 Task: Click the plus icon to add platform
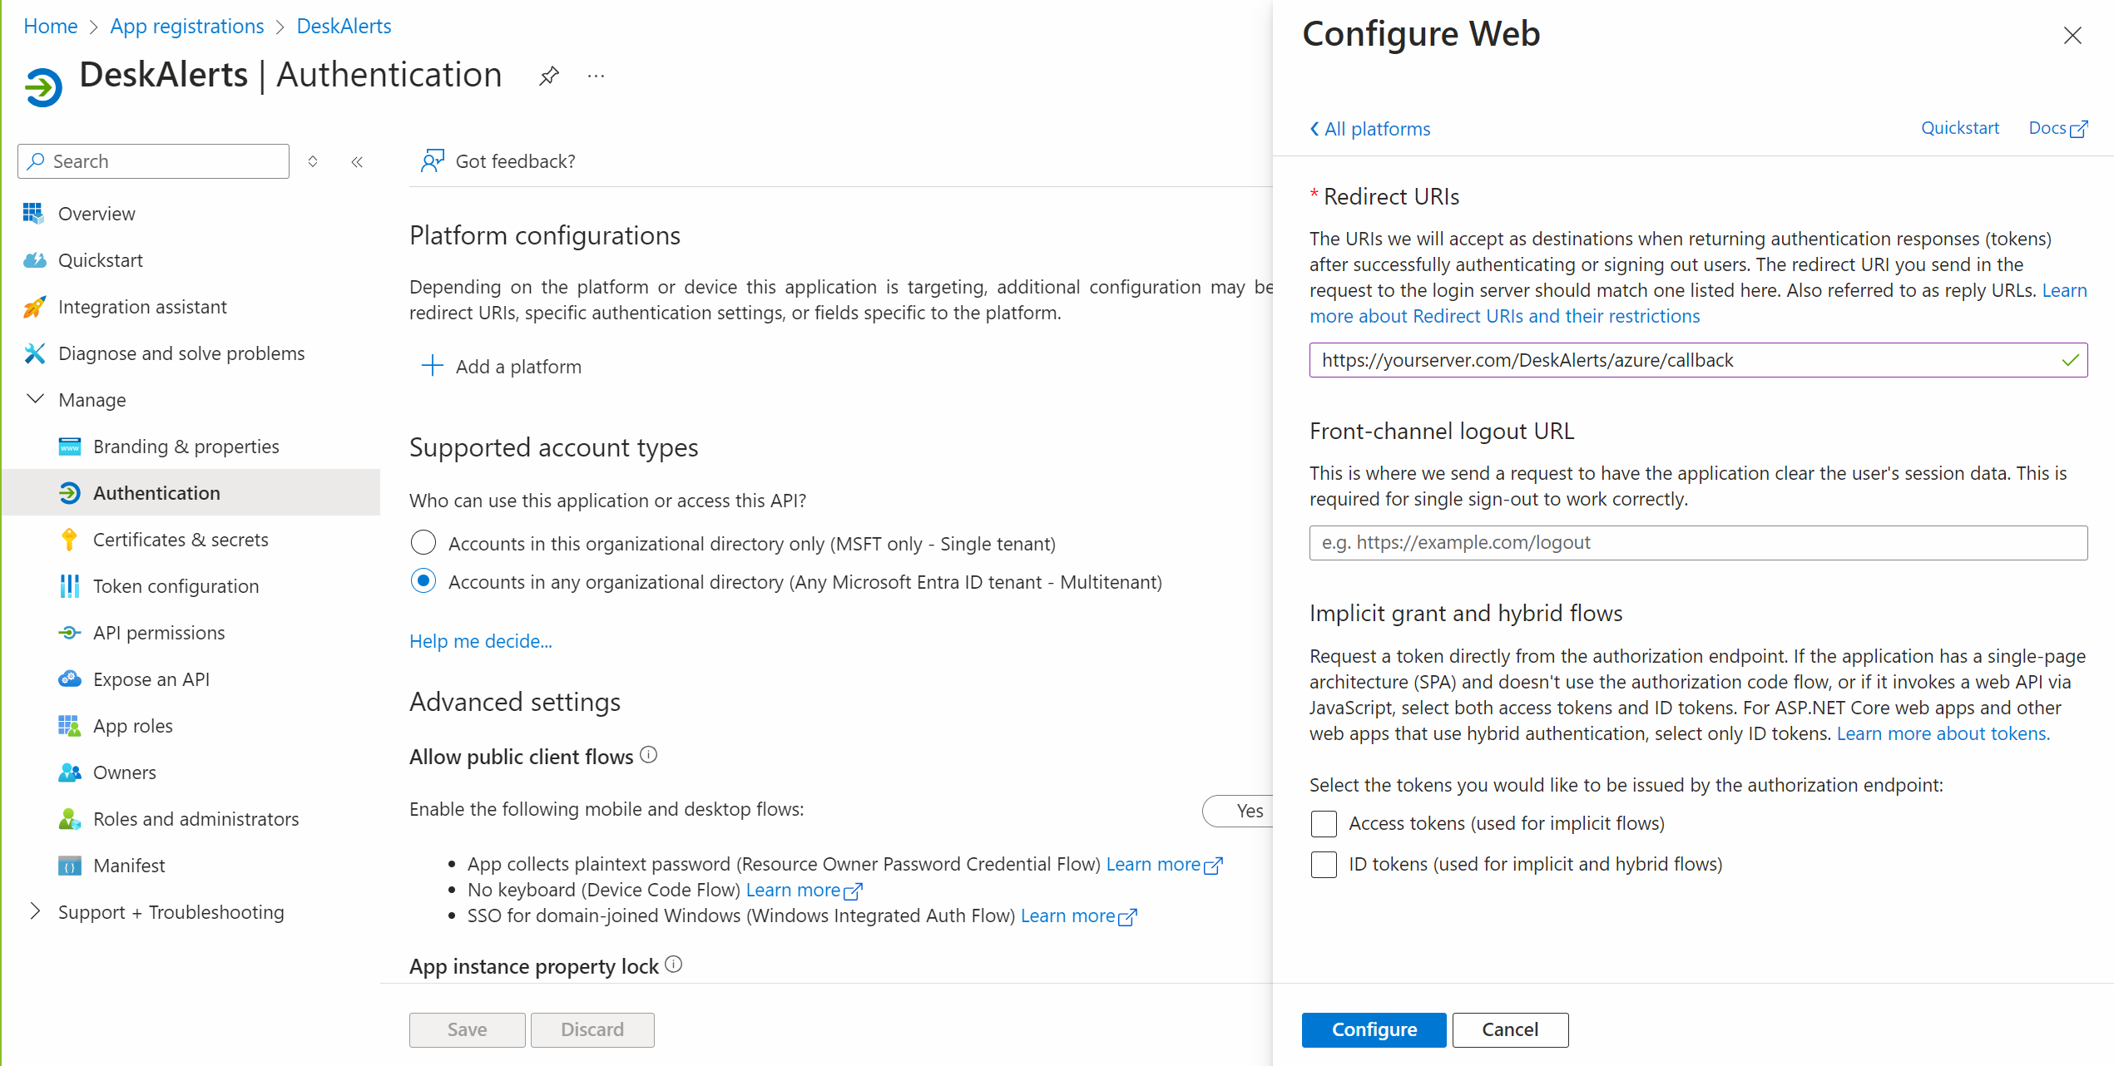[x=432, y=366]
